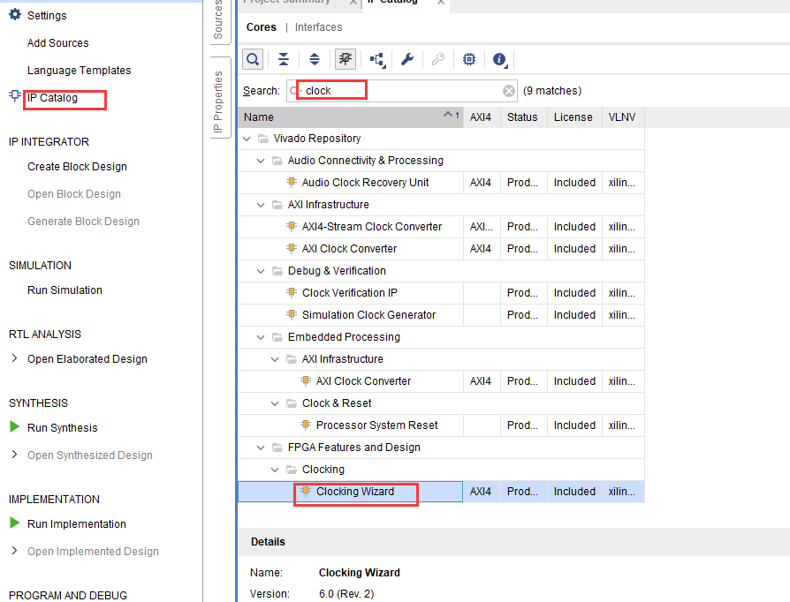
Task: Click 'xilin...' VLNV in Audio Clock Recovery Unit row
Action: tap(622, 183)
